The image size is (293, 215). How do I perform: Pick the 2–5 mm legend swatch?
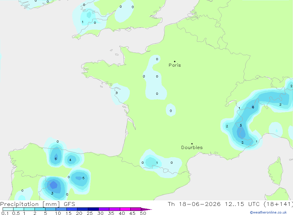(40, 209)
